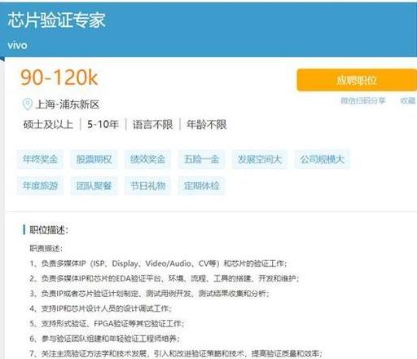Viewport: 417px width, 359px height.
Task: Select the 发展空间大 benefit tag
Action: [x=259, y=159]
